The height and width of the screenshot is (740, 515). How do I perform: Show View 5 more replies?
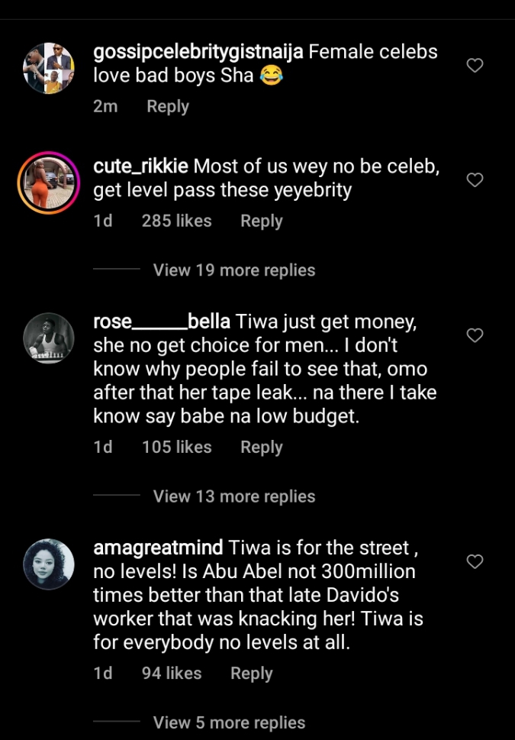point(229,722)
